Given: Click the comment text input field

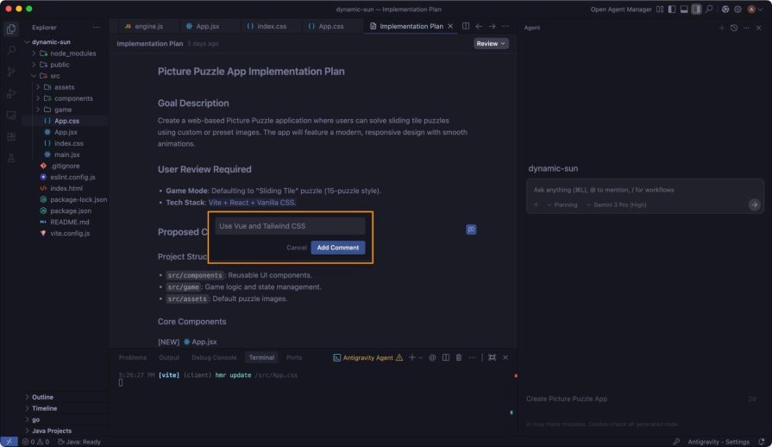Looking at the screenshot, I should coord(290,226).
